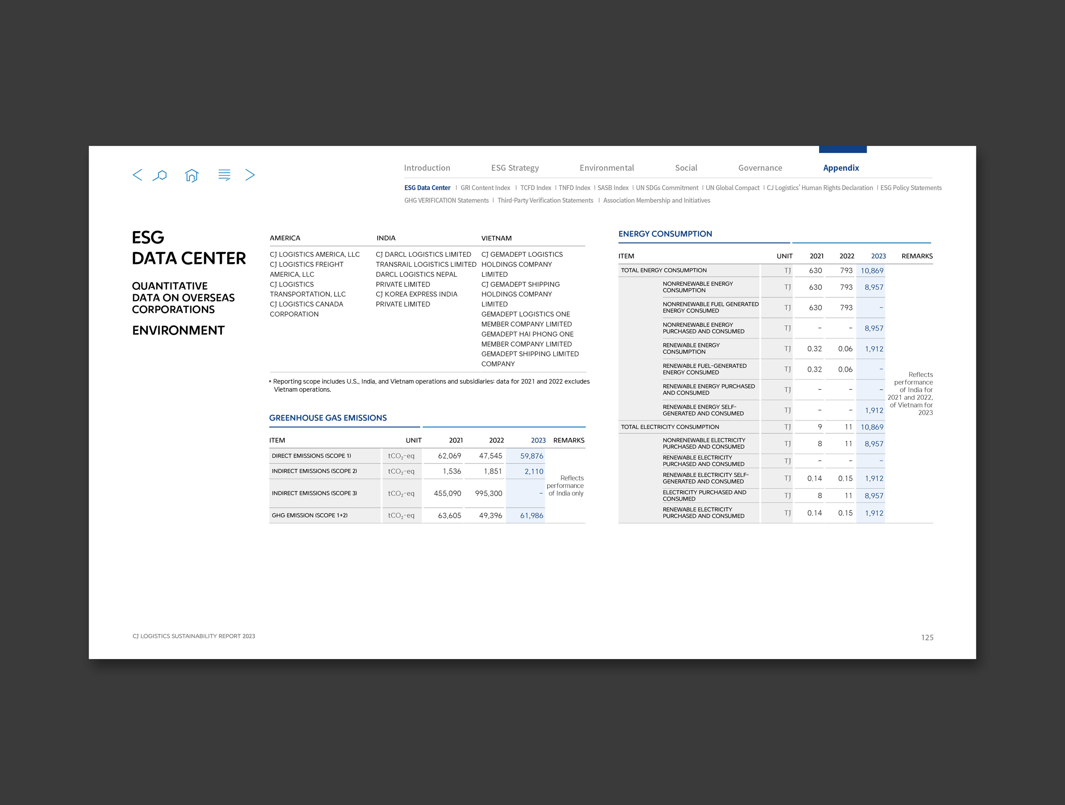Click 2023 header in energy table
Viewport: 1065px width, 805px height.
point(878,256)
